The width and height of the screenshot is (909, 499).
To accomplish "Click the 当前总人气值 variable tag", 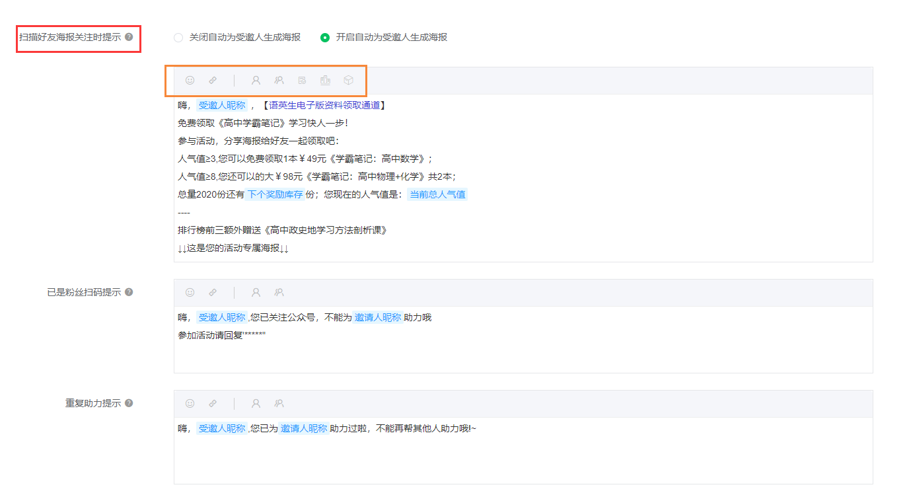I will (437, 194).
